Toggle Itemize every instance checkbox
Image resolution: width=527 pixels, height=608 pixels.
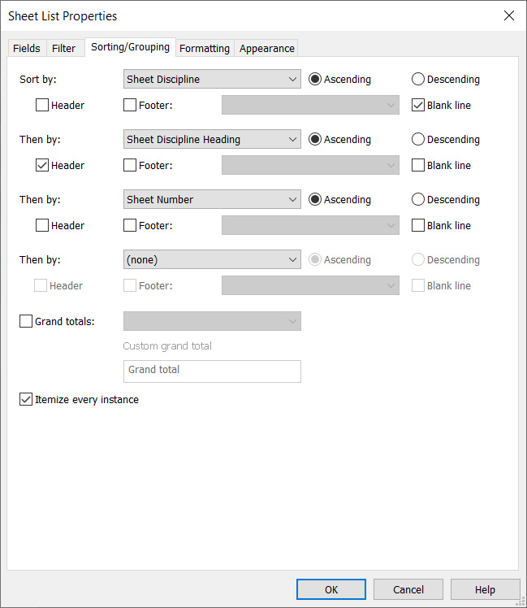[x=26, y=400]
